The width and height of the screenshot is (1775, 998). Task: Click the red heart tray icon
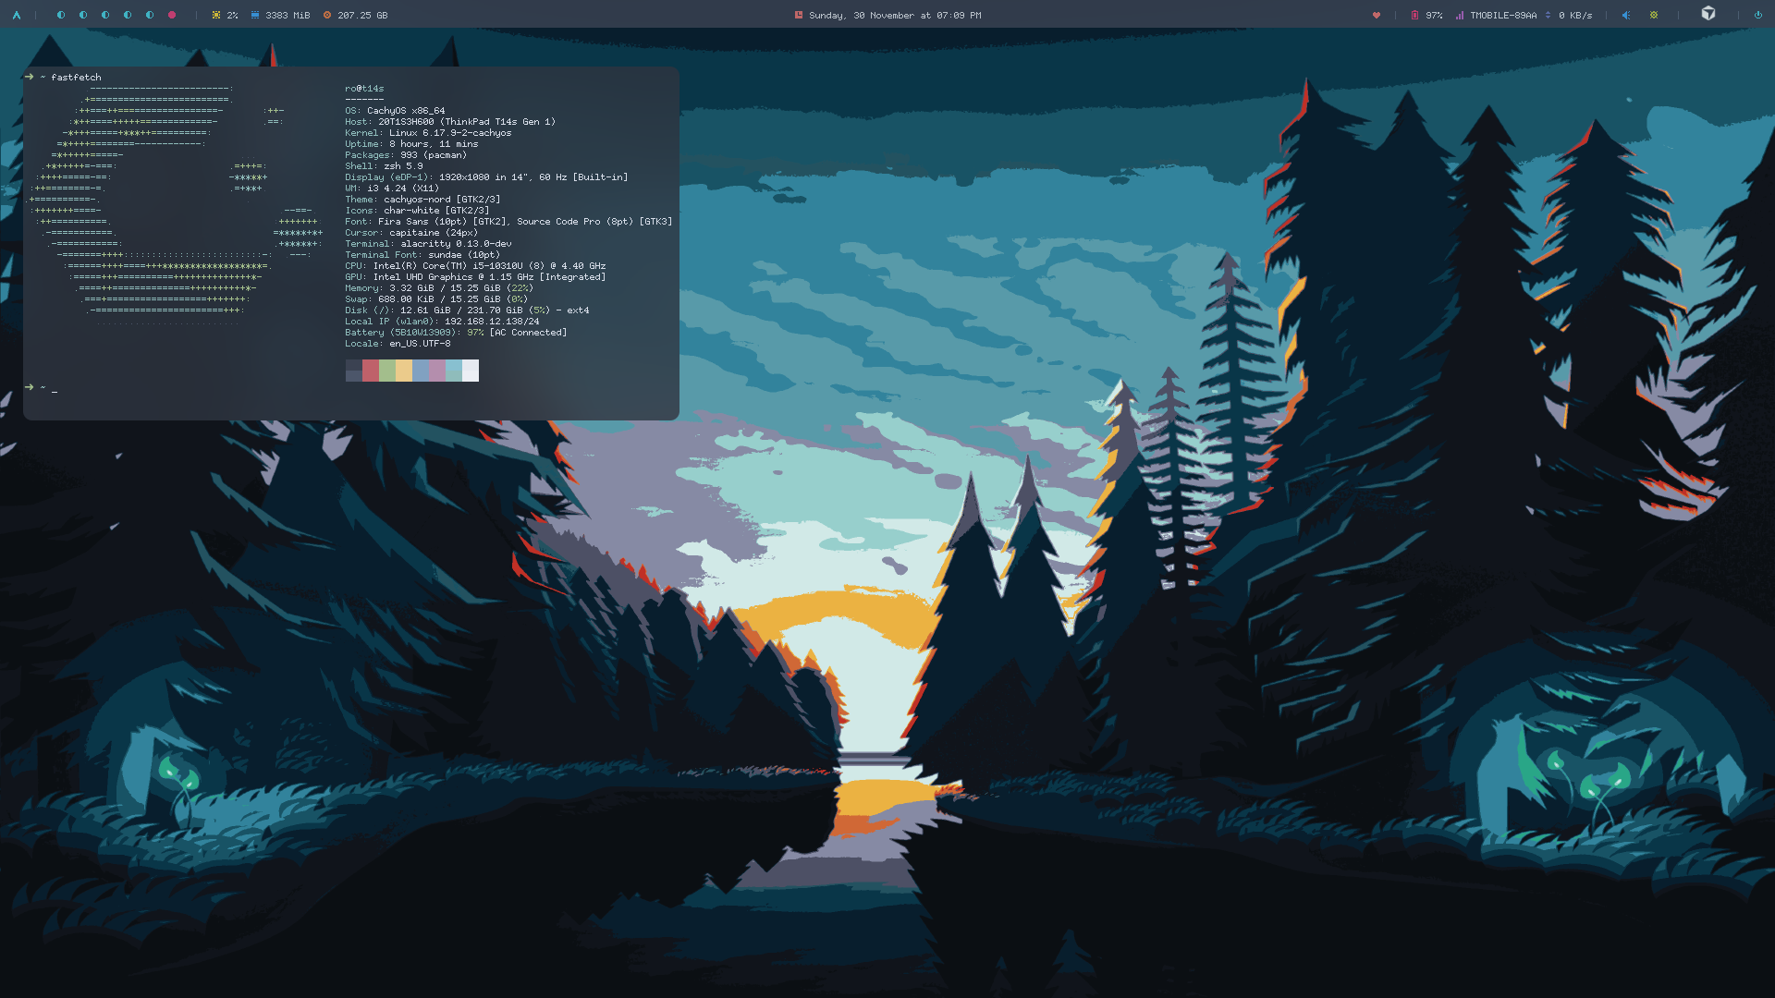point(1376,15)
